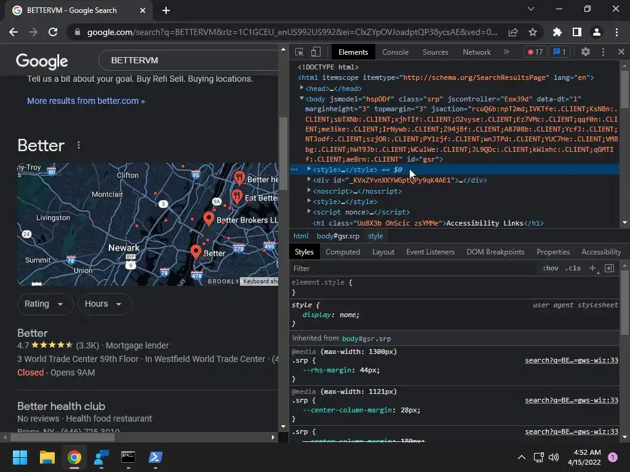Follow the inherited body#gsr.srp link
Image resolution: width=630 pixels, height=472 pixels.
point(367,339)
